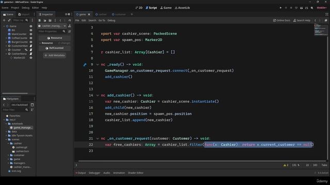Click the Inspector save resource icon
Image resolution: width=330 pixels, height=185 pixels.
tap(50, 21)
